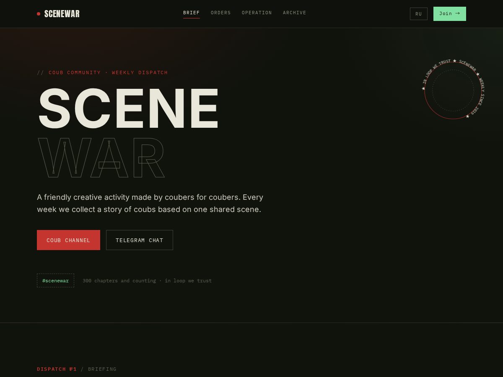503x377 pixels.
Task: Click the red dot beside the SCENEWAR logo
Action: click(39, 14)
